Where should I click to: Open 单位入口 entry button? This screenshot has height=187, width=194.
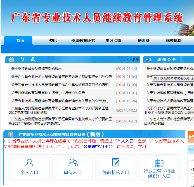tap(72, 167)
